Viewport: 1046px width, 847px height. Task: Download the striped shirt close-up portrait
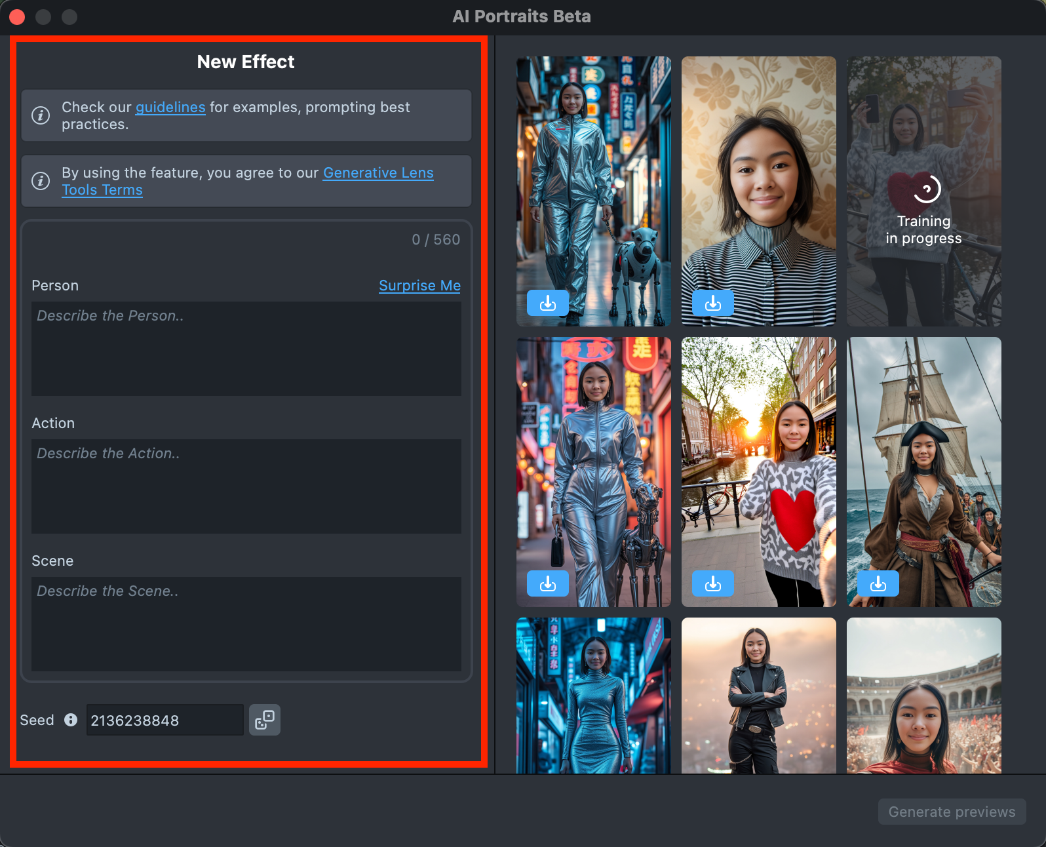point(712,304)
